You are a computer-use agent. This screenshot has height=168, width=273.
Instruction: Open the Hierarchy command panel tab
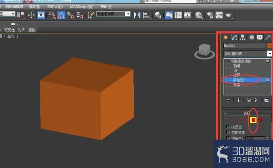pos(243,37)
